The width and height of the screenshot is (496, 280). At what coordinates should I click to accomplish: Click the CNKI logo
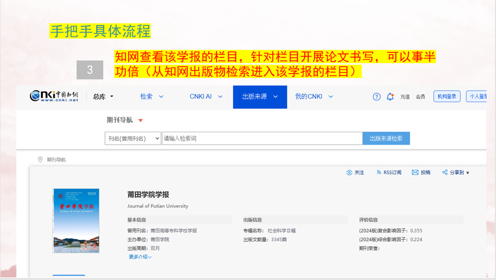pyautogui.click(x=54, y=96)
